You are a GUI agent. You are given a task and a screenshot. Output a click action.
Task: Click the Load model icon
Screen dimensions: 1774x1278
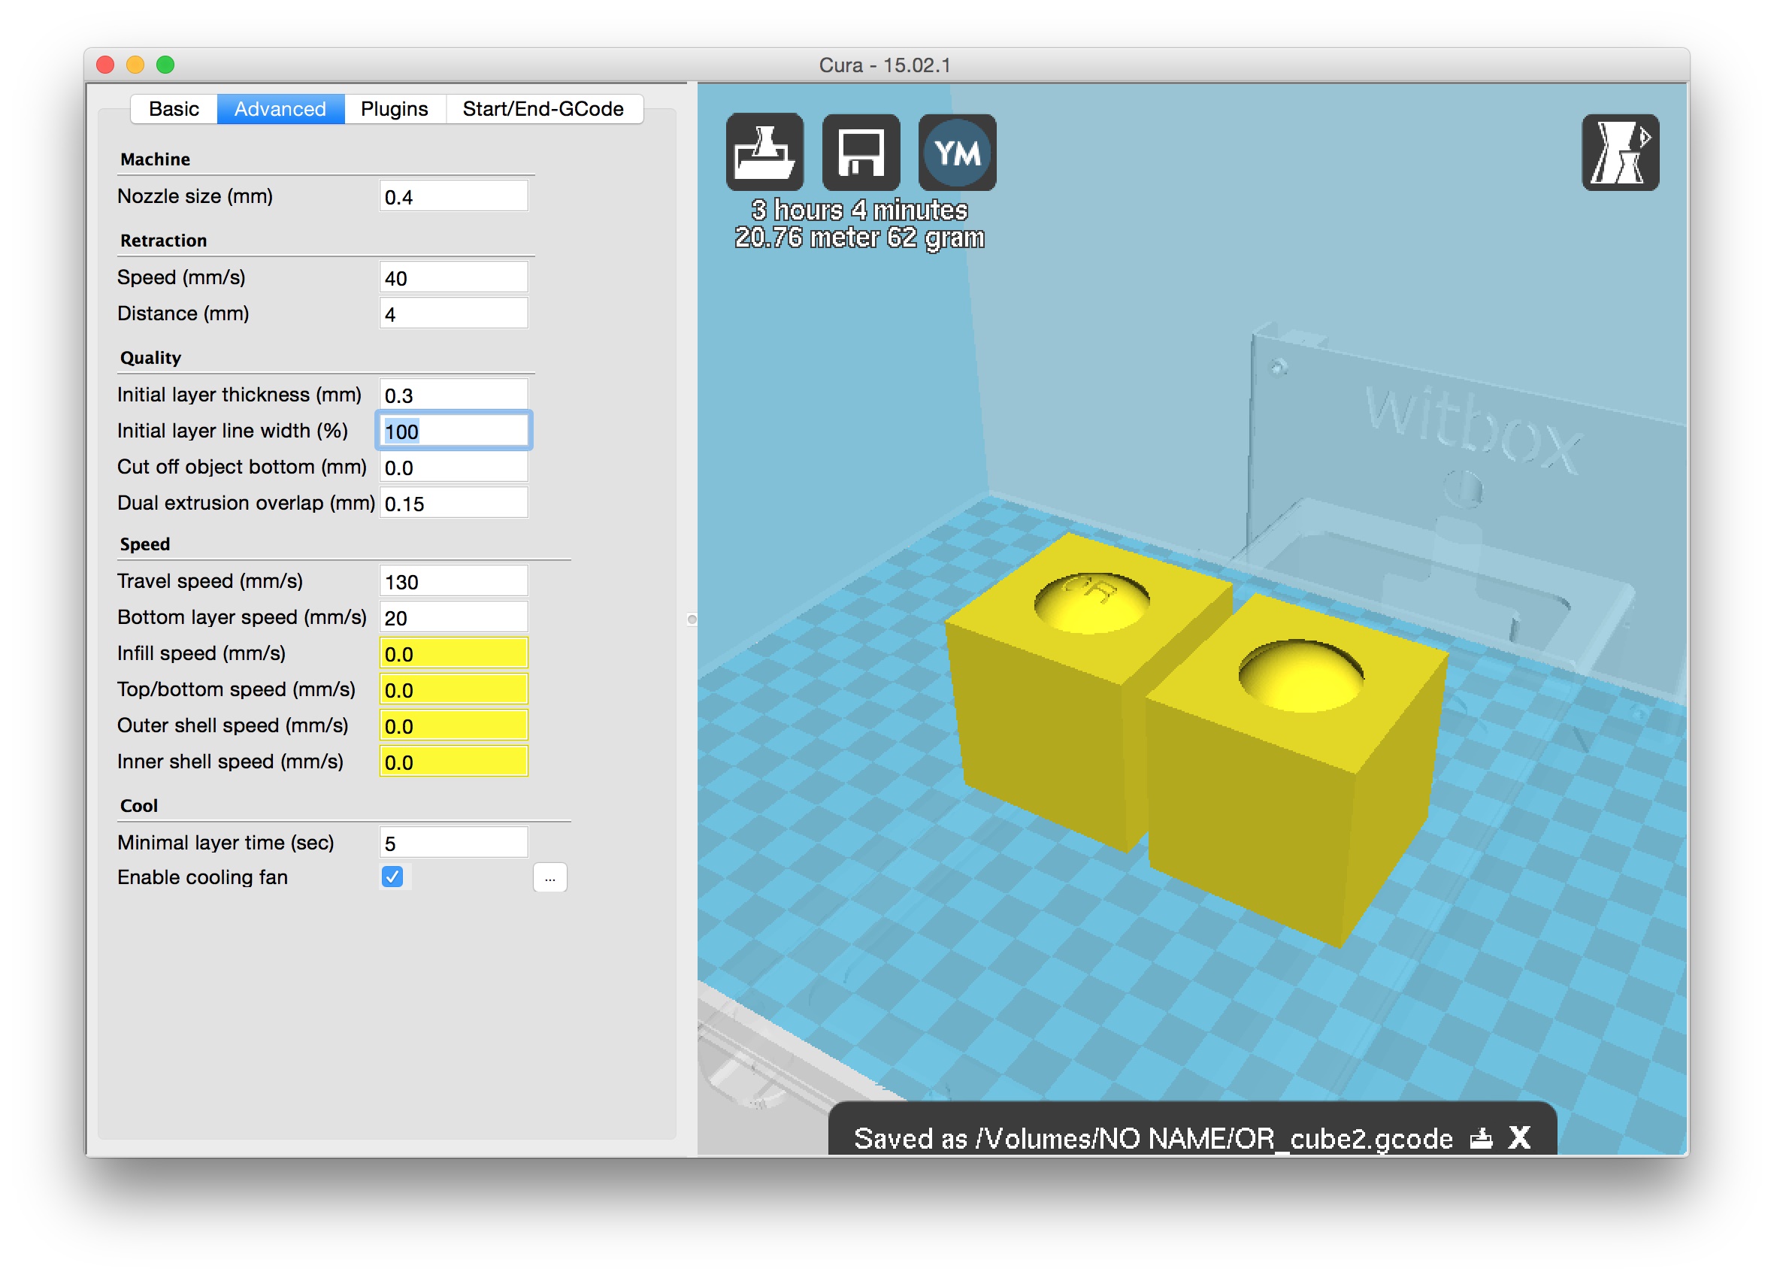point(764,152)
